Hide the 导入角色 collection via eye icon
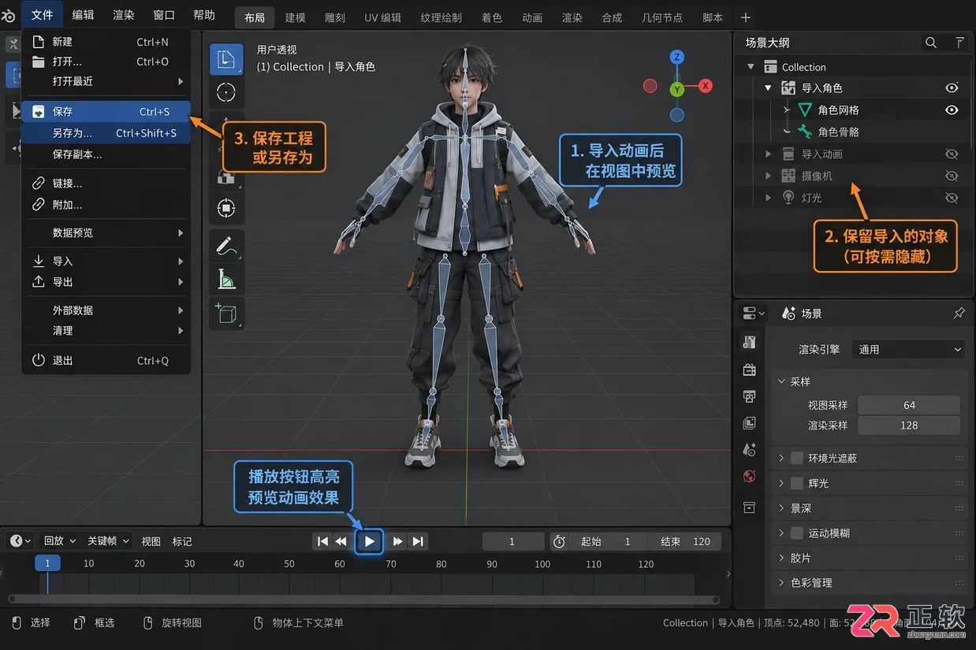The width and height of the screenshot is (976, 650). pyautogui.click(x=952, y=88)
